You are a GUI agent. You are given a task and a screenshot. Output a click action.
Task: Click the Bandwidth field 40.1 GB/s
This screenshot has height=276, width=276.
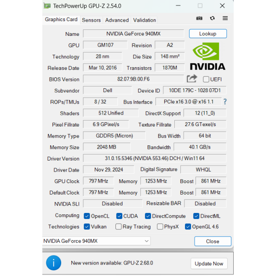coord(200,147)
